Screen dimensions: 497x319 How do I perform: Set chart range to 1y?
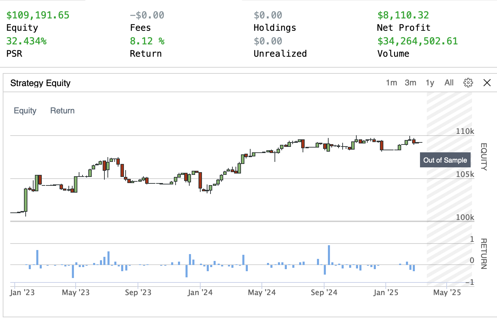tap(430, 83)
